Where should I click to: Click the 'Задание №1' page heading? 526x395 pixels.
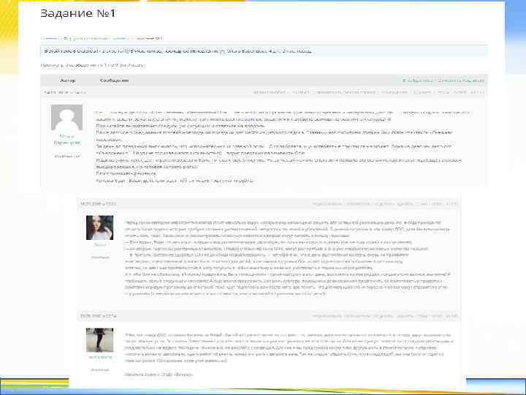78,13
